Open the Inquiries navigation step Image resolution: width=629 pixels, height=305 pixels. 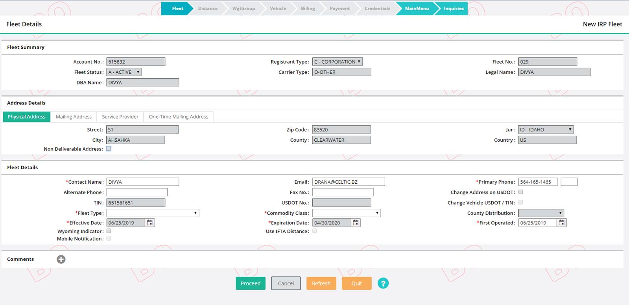coord(454,9)
